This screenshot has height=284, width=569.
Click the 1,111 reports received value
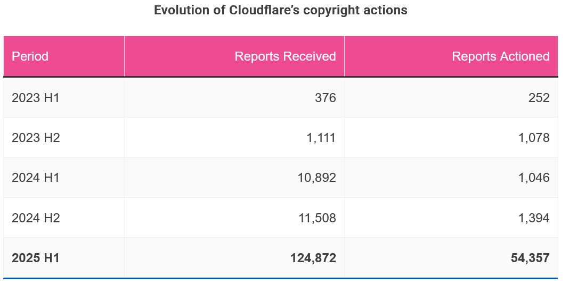pos(321,138)
